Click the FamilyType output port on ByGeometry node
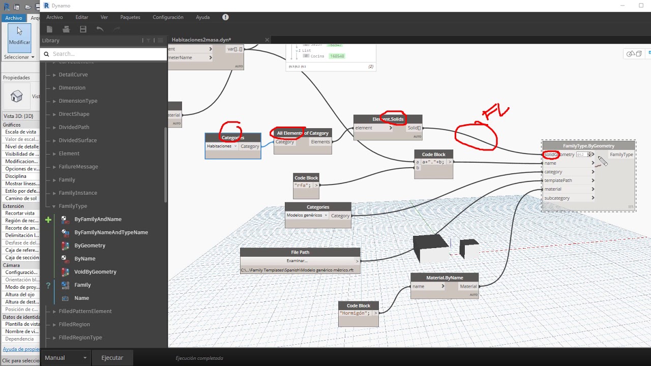 point(621,155)
